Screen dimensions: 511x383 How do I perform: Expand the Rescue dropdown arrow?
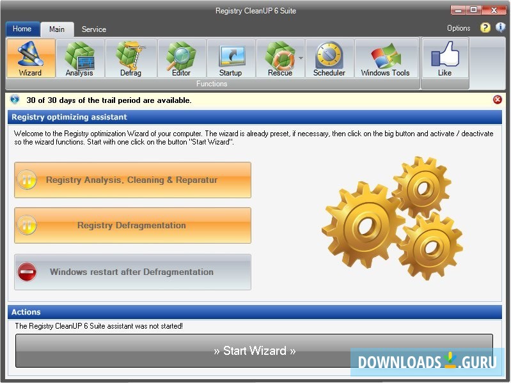tap(301, 58)
